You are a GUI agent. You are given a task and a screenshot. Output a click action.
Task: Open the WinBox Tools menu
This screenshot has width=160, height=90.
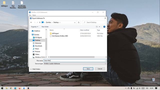click(34, 15)
